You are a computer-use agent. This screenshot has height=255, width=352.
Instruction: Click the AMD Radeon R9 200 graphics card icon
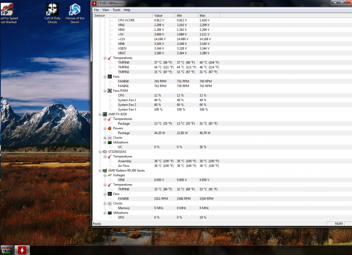coord(105,170)
